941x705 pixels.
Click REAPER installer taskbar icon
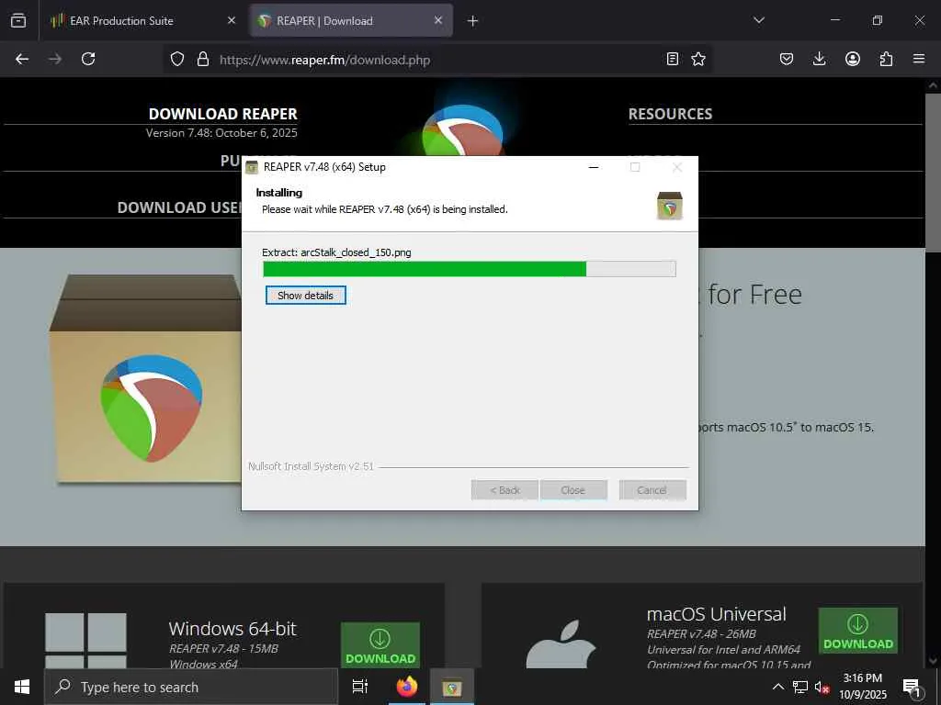click(452, 687)
